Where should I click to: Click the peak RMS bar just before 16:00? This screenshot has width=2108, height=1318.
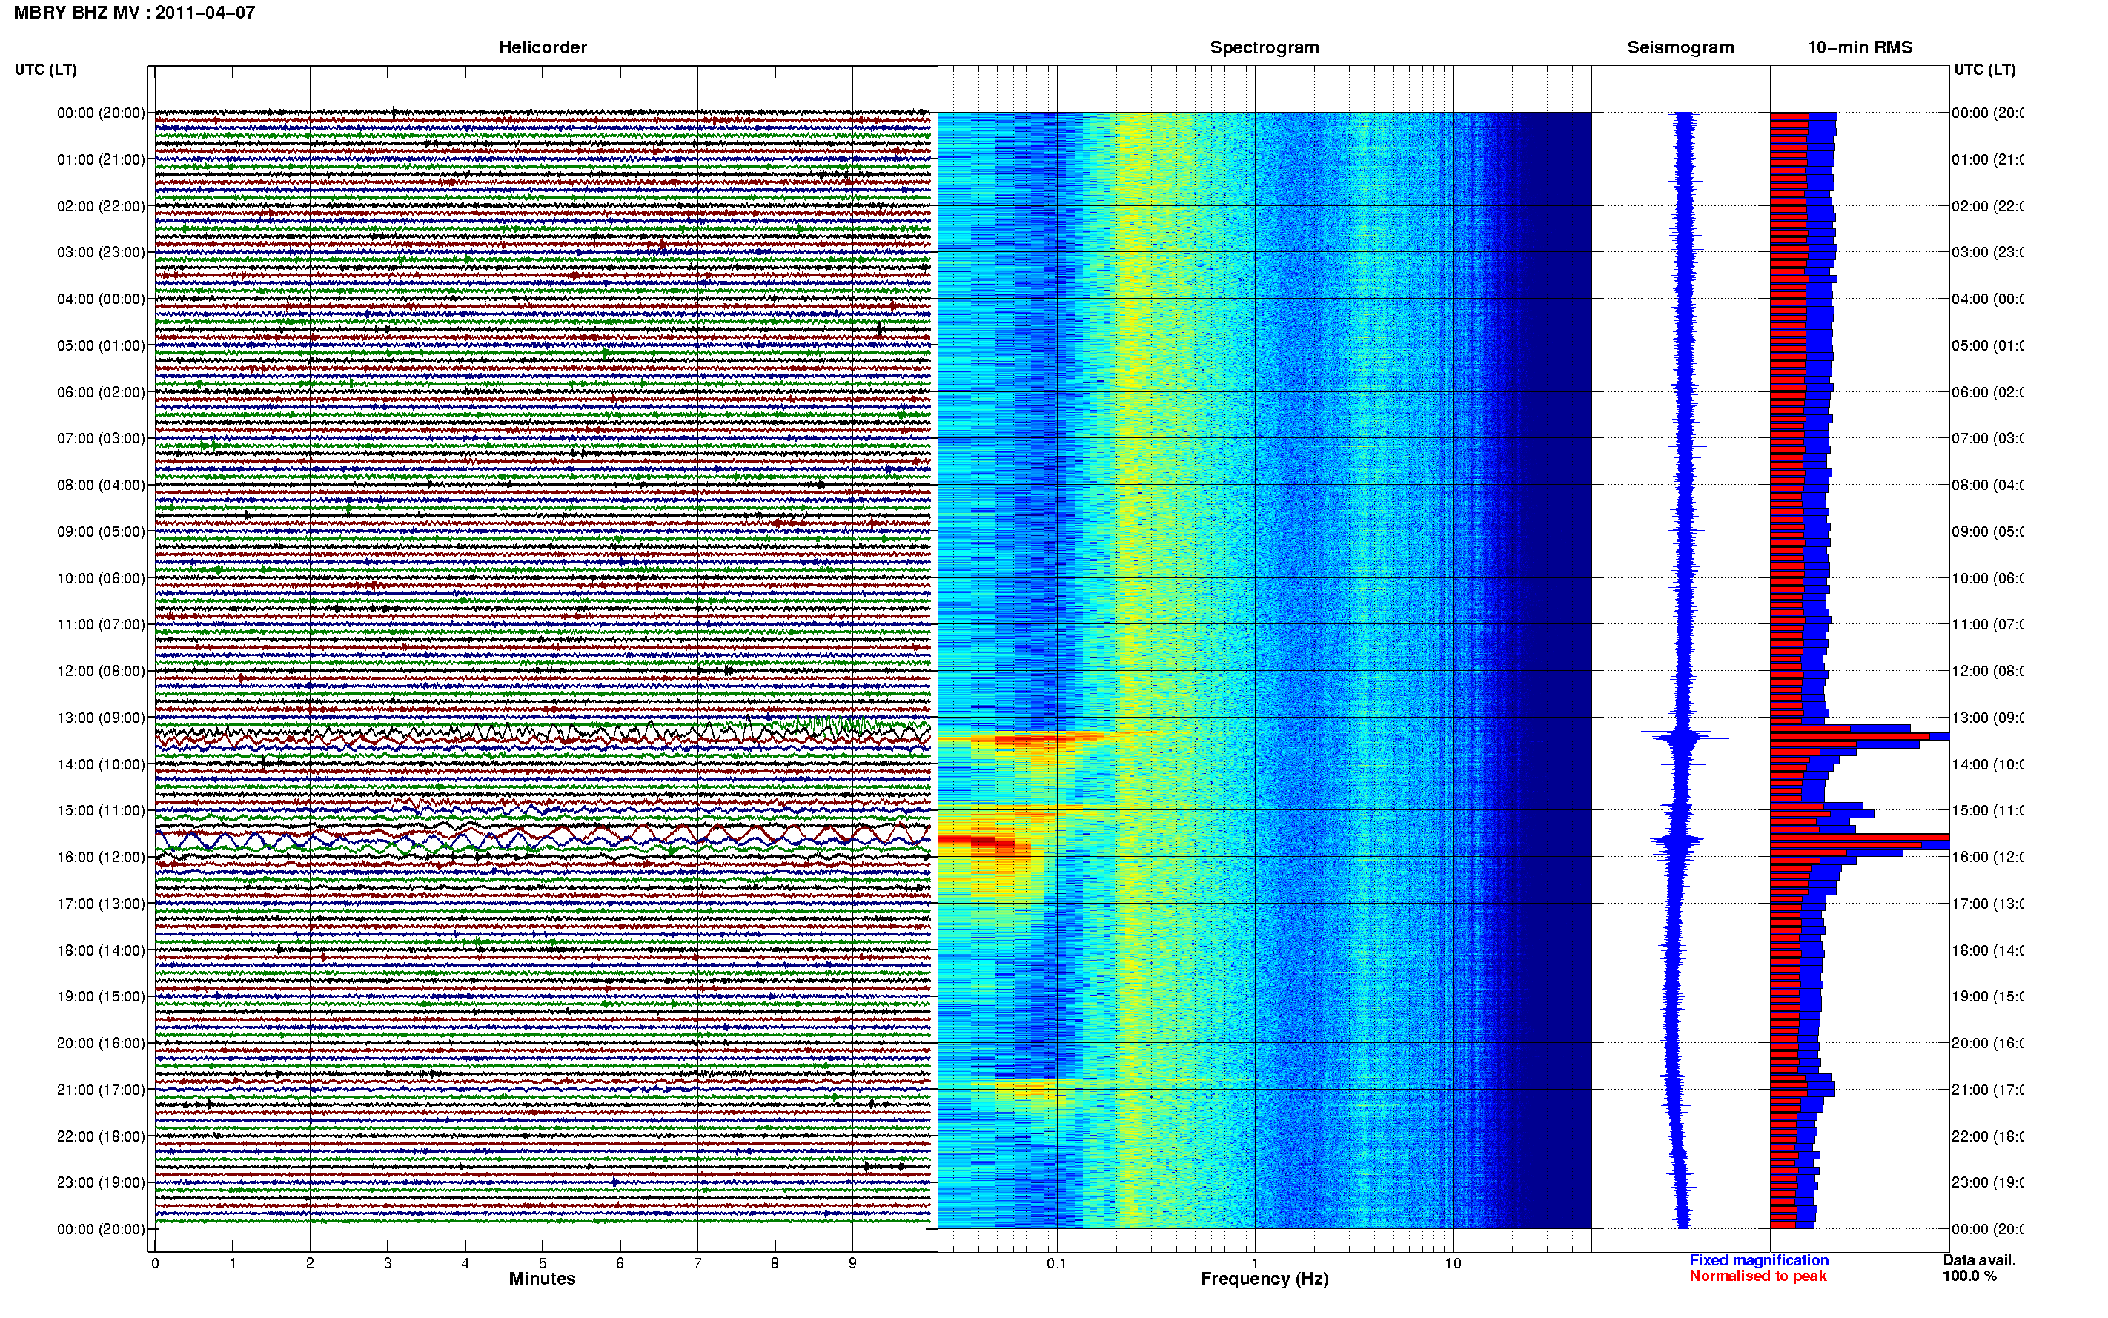coord(1860,838)
